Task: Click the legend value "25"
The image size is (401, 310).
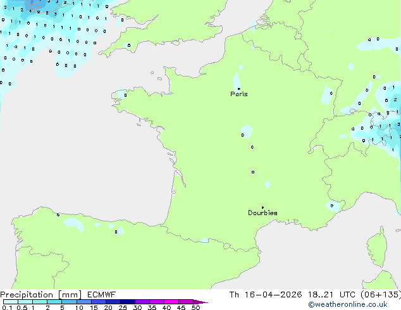Action: pyautogui.click(x=123, y=307)
